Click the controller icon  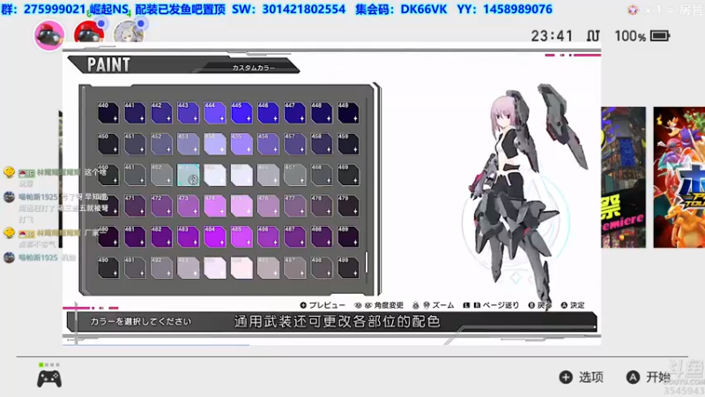pyautogui.click(x=49, y=378)
